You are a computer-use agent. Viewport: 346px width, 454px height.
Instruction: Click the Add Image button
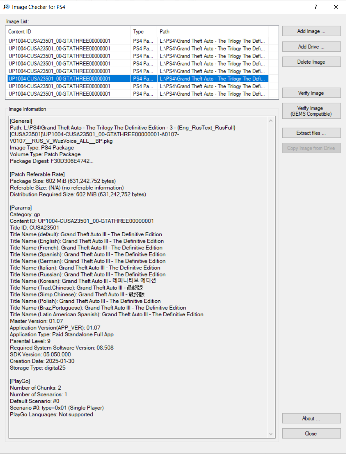pyautogui.click(x=311, y=31)
